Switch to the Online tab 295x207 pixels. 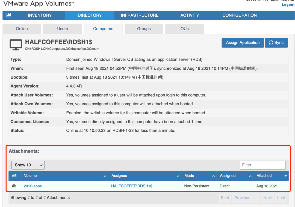(x=22, y=29)
